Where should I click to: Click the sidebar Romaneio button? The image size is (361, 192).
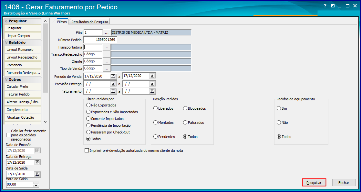click(23, 65)
